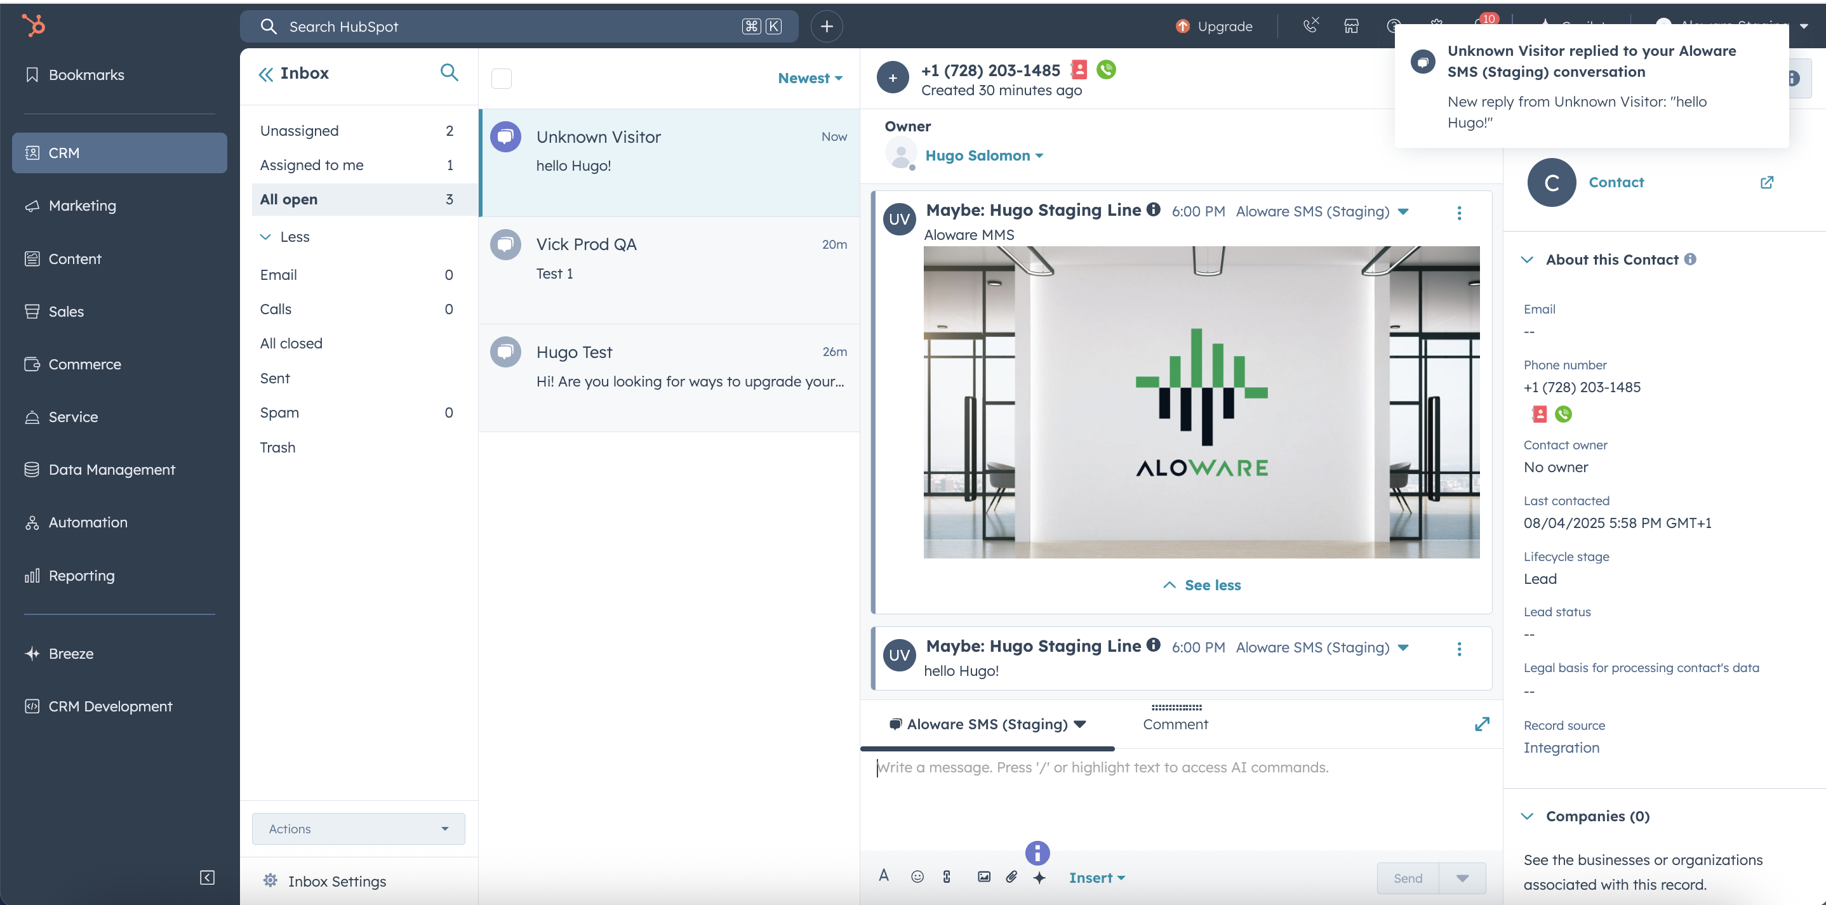
Task: Click the disabled Send button
Action: 1408,879
